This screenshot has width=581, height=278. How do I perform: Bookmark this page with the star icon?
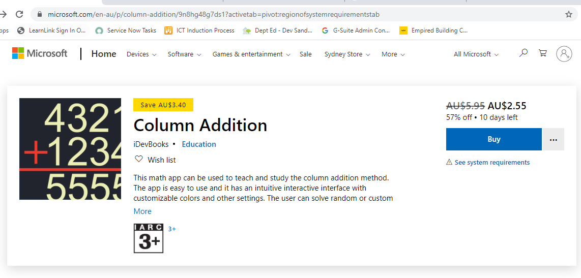[568, 14]
